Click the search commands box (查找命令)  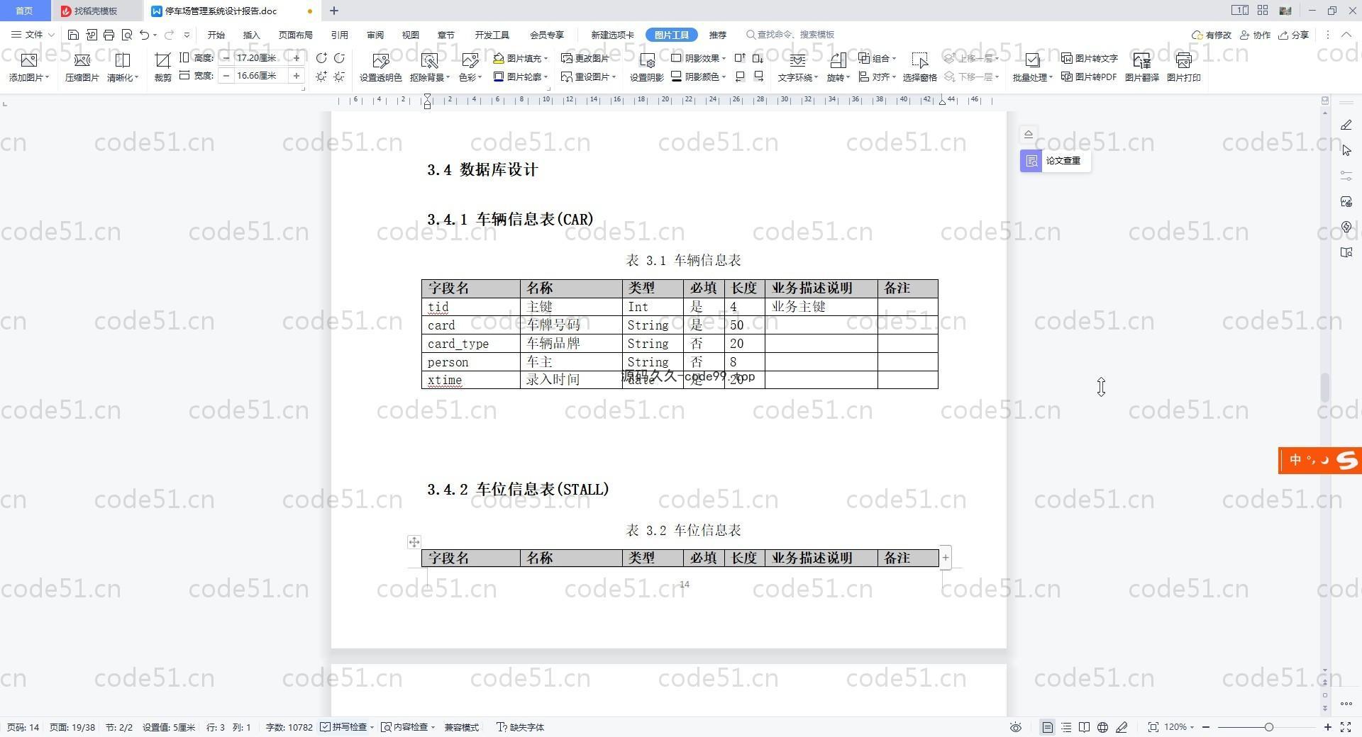(x=791, y=35)
